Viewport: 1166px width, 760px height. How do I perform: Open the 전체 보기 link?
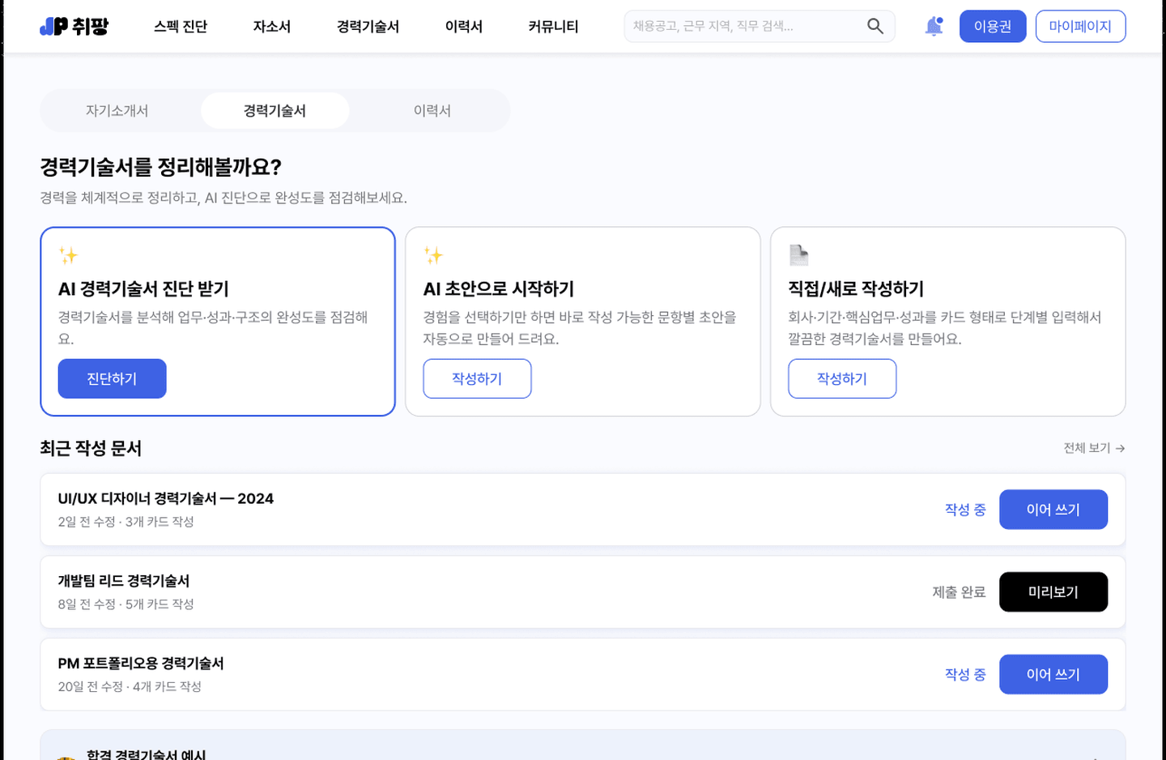pos(1094,448)
